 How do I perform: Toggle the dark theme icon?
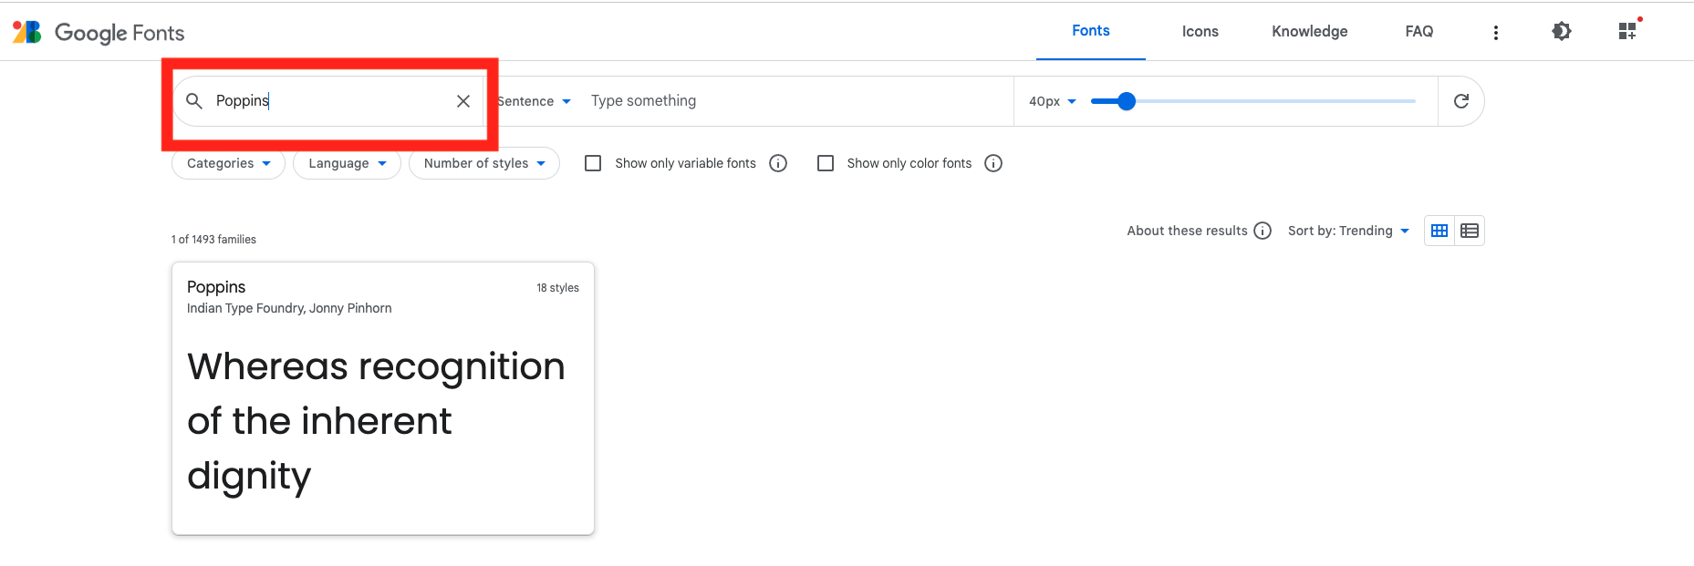1562,32
